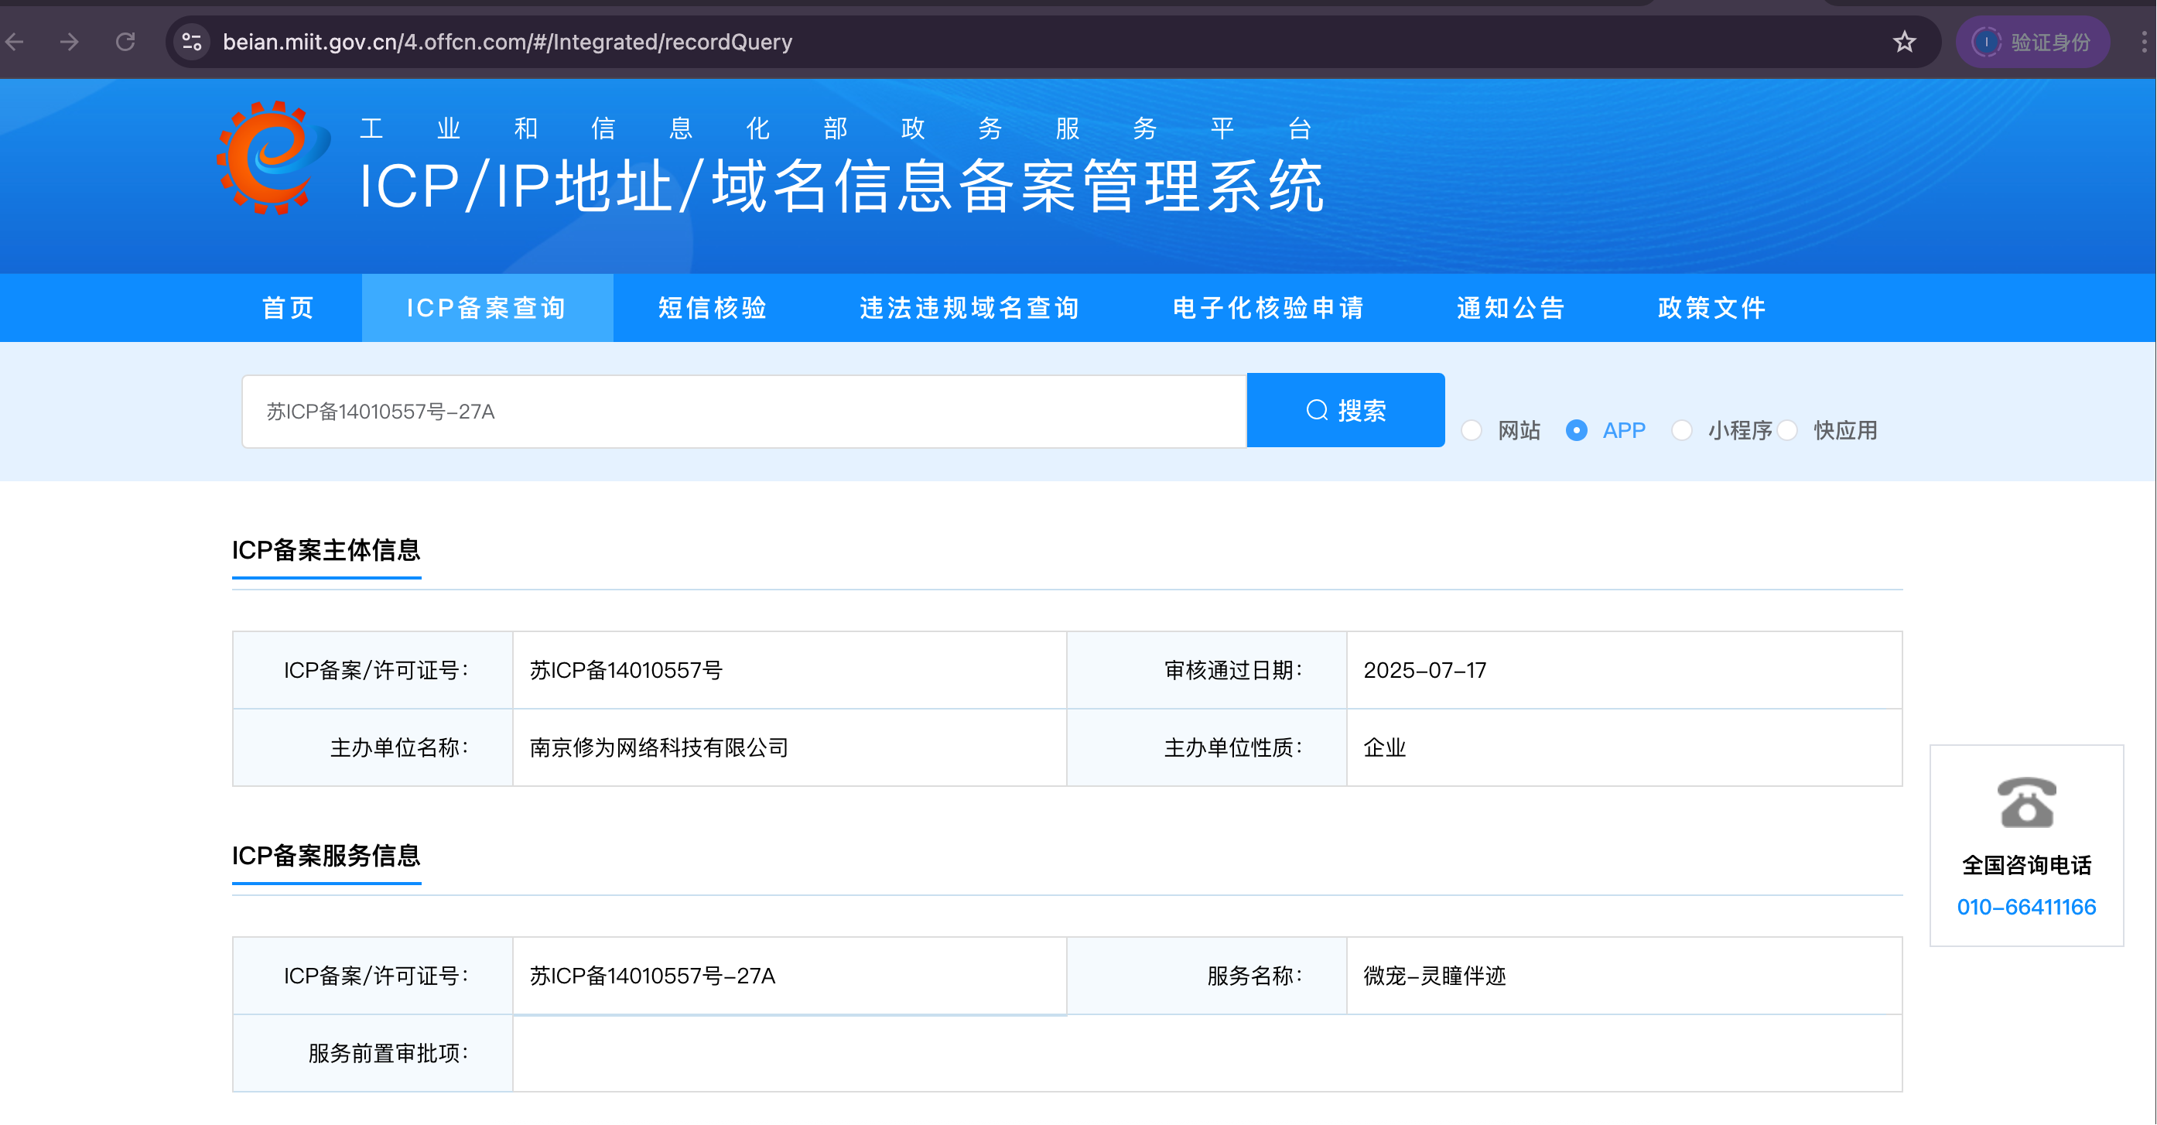
Task: Select the 小程序 radio button
Action: pos(1680,429)
